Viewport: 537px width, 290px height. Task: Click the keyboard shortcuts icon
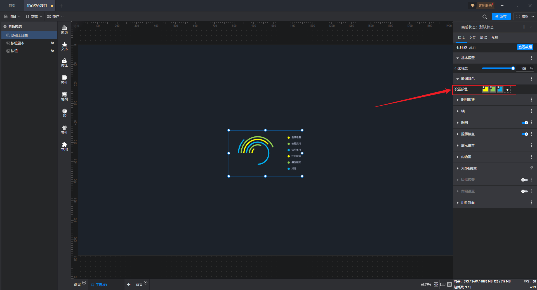[443, 284]
